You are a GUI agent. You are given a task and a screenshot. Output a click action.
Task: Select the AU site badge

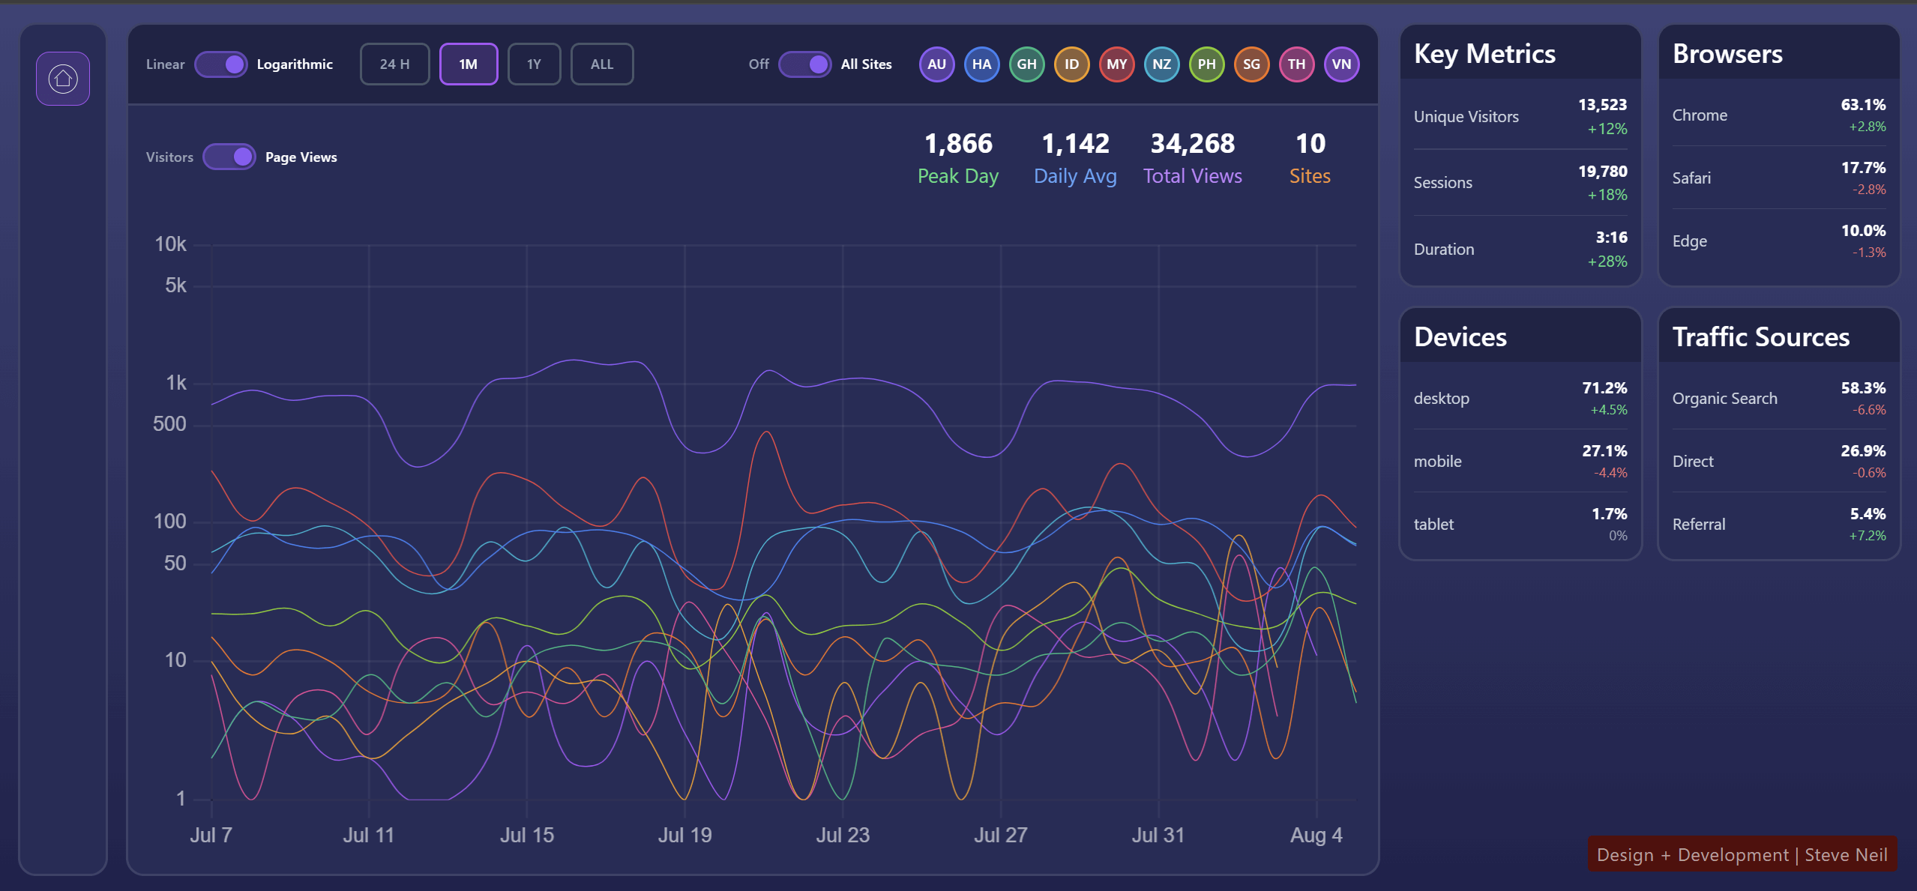936,64
